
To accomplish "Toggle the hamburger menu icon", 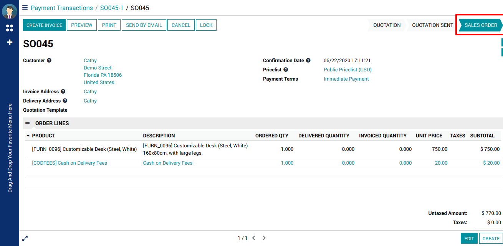I will coord(25,8).
